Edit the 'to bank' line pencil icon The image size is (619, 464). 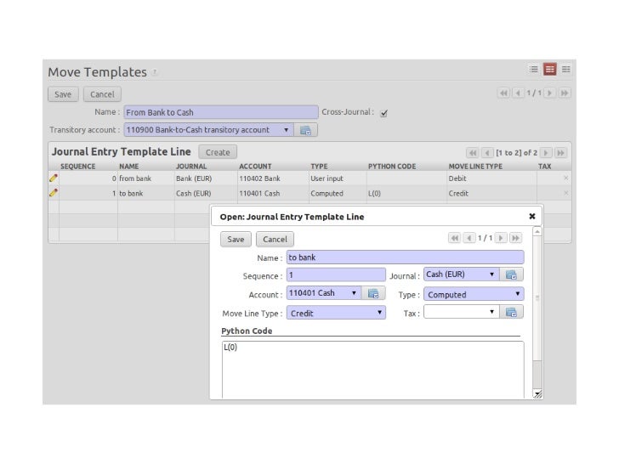coord(54,193)
